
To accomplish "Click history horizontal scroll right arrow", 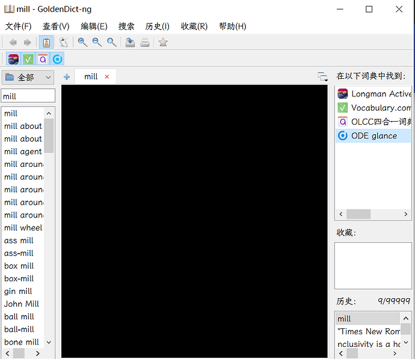I will point(395,354).
